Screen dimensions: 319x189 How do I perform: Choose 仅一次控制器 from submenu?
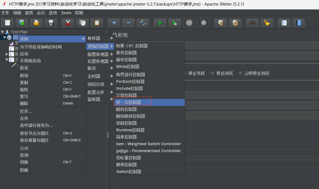pyautogui.click(x=149, y=103)
